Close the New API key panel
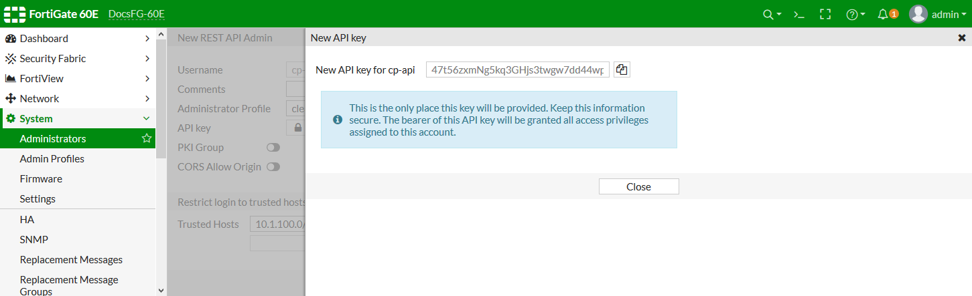This screenshot has width=972, height=296. click(x=962, y=38)
